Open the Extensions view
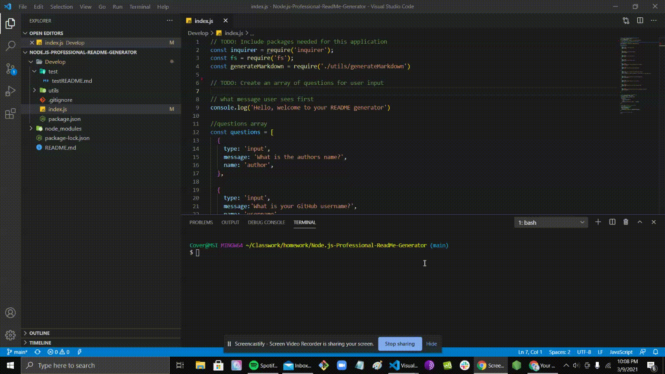The height and width of the screenshot is (374, 665). [x=10, y=114]
